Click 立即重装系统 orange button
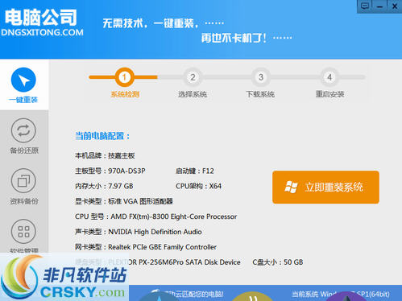The height and width of the screenshot is (301, 402). click(x=325, y=188)
